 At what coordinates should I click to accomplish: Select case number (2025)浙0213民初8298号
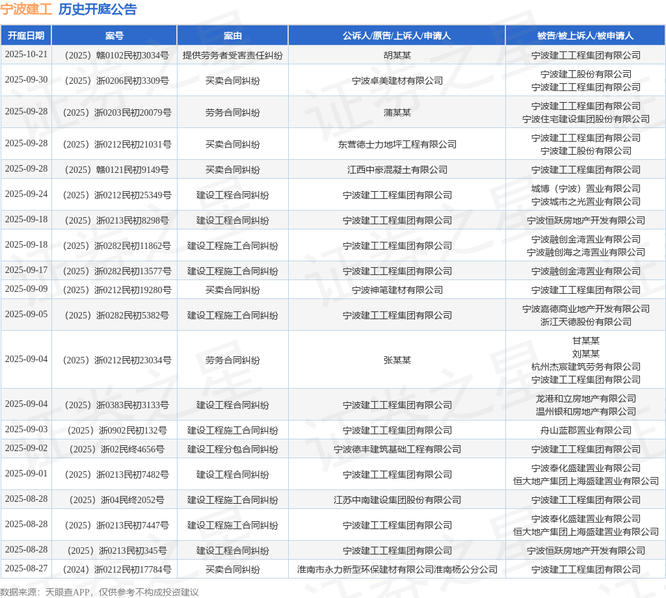[x=114, y=220]
